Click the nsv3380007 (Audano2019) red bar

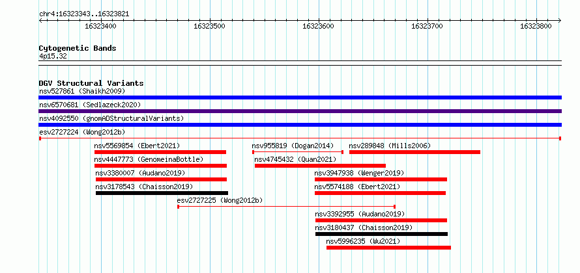pyautogui.click(x=161, y=179)
